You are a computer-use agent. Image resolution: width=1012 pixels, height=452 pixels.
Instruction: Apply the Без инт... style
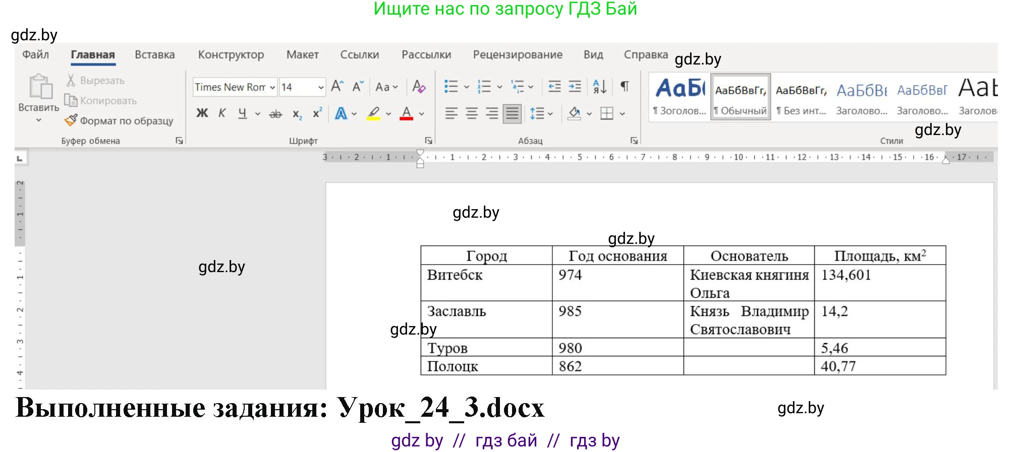point(801,97)
